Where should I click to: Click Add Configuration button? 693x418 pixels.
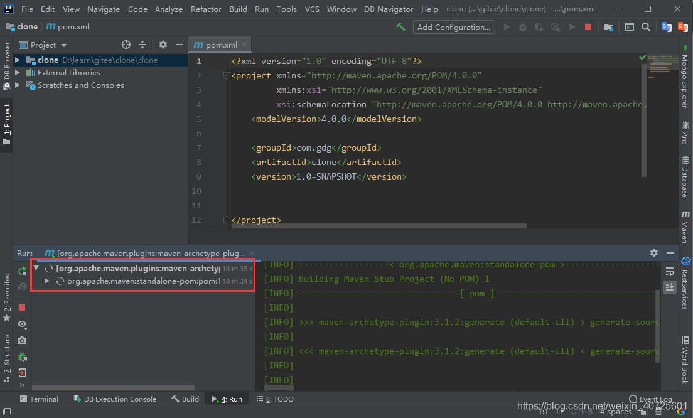[x=454, y=27]
